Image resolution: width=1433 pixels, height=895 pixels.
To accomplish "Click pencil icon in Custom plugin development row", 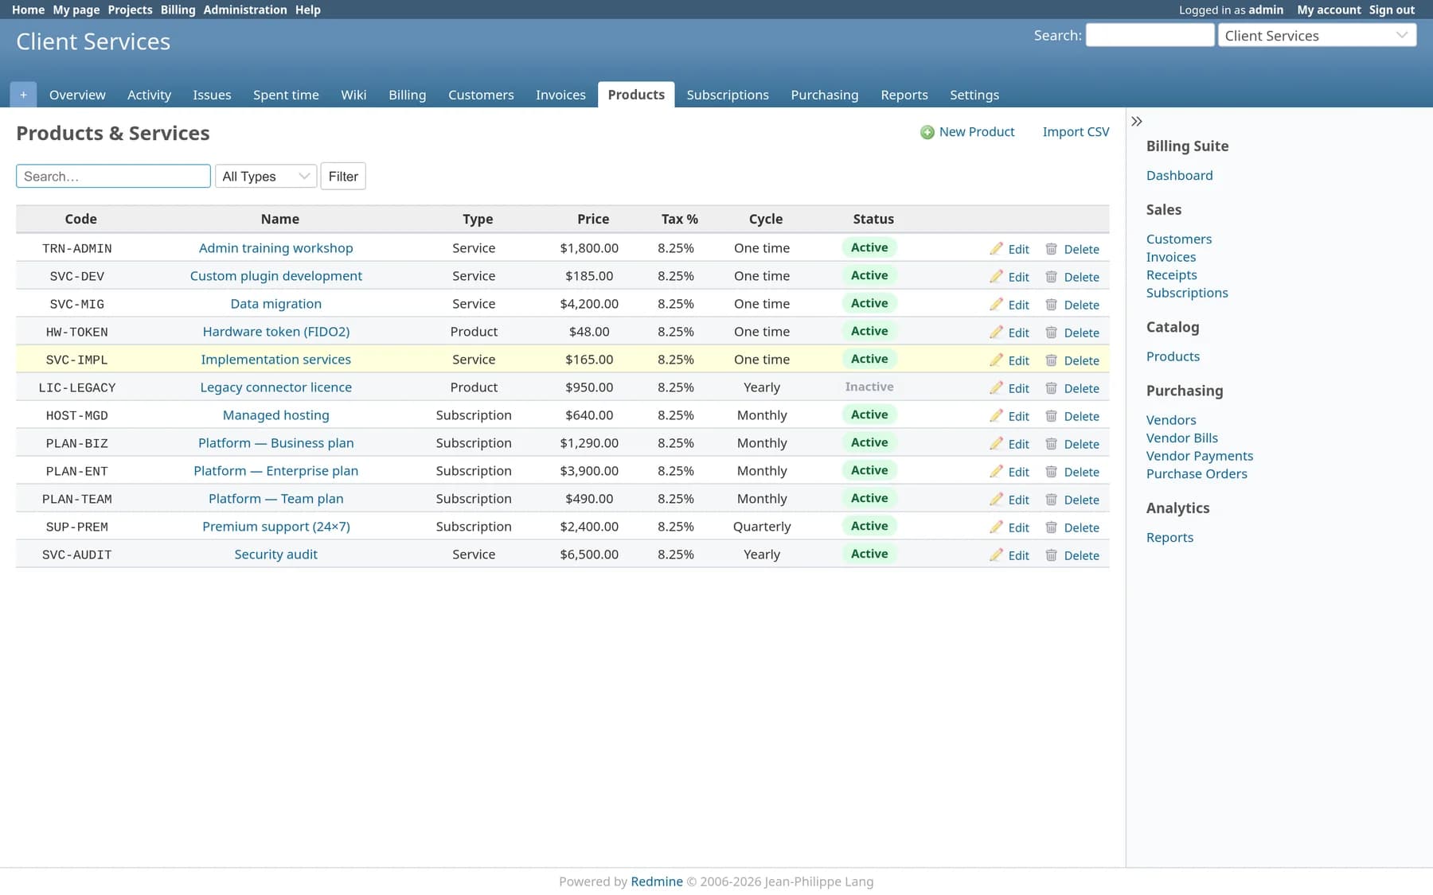I will [996, 276].
